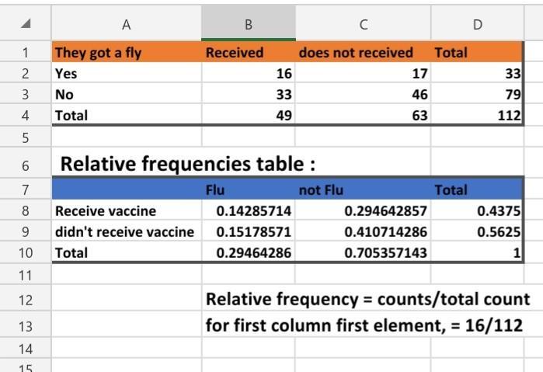Click the "does not received" header cell

[x=356, y=53]
